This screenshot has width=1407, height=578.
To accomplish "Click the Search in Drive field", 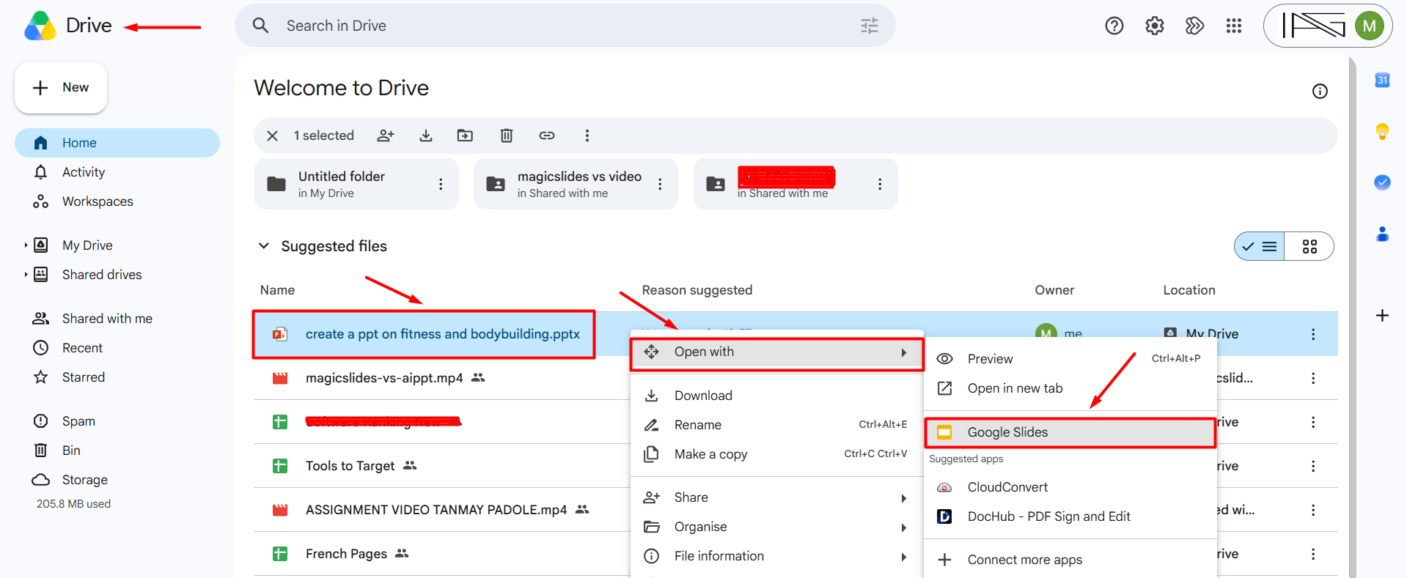I will [x=565, y=26].
